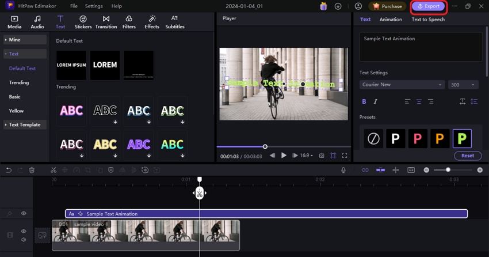Image resolution: width=489 pixels, height=257 pixels.
Task: Take a snapshot of the player frame
Action: click(x=322, y=156)
